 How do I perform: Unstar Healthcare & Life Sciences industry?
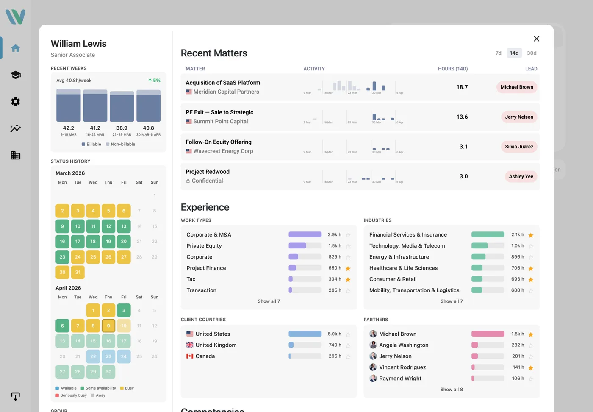[x=531, y=268]
